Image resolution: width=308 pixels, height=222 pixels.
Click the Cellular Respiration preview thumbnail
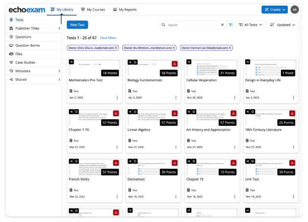point(212,68)
